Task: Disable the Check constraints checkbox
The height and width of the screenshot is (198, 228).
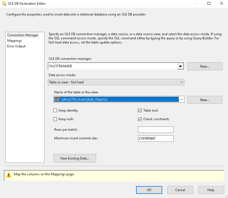Action: click(x=140, y=119)
